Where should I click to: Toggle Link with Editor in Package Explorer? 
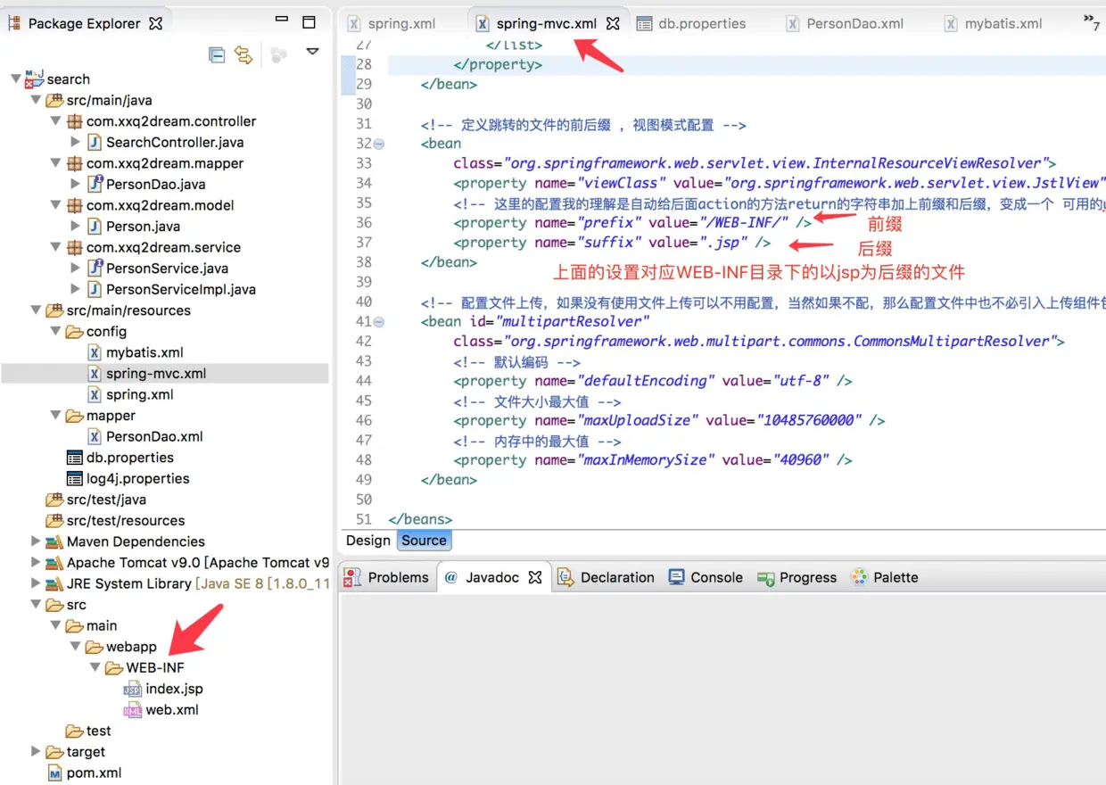[x=243, y=54]
